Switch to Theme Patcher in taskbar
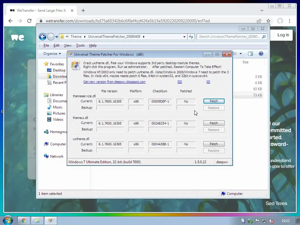This screenshot has height=225, width=300. click(x=50, y=221)
